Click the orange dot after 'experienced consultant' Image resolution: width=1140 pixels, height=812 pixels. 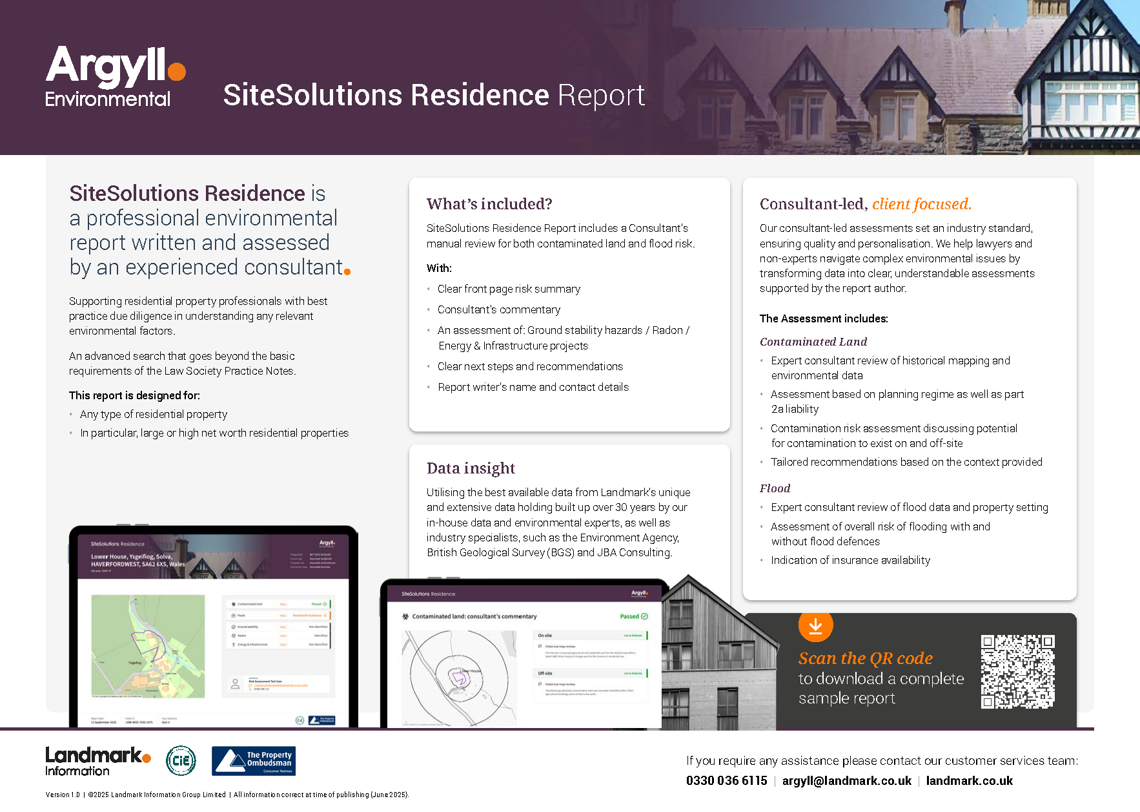(347, 272)
